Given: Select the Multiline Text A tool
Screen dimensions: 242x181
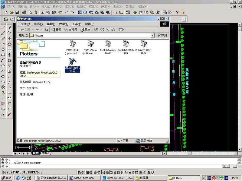Looking at the screenshot, I should 3,115.
